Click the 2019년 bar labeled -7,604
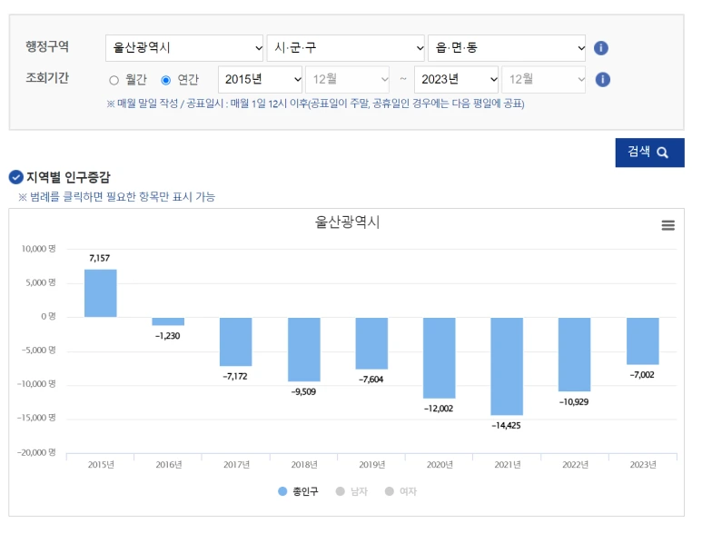The image size is (702, 543). 371,343
